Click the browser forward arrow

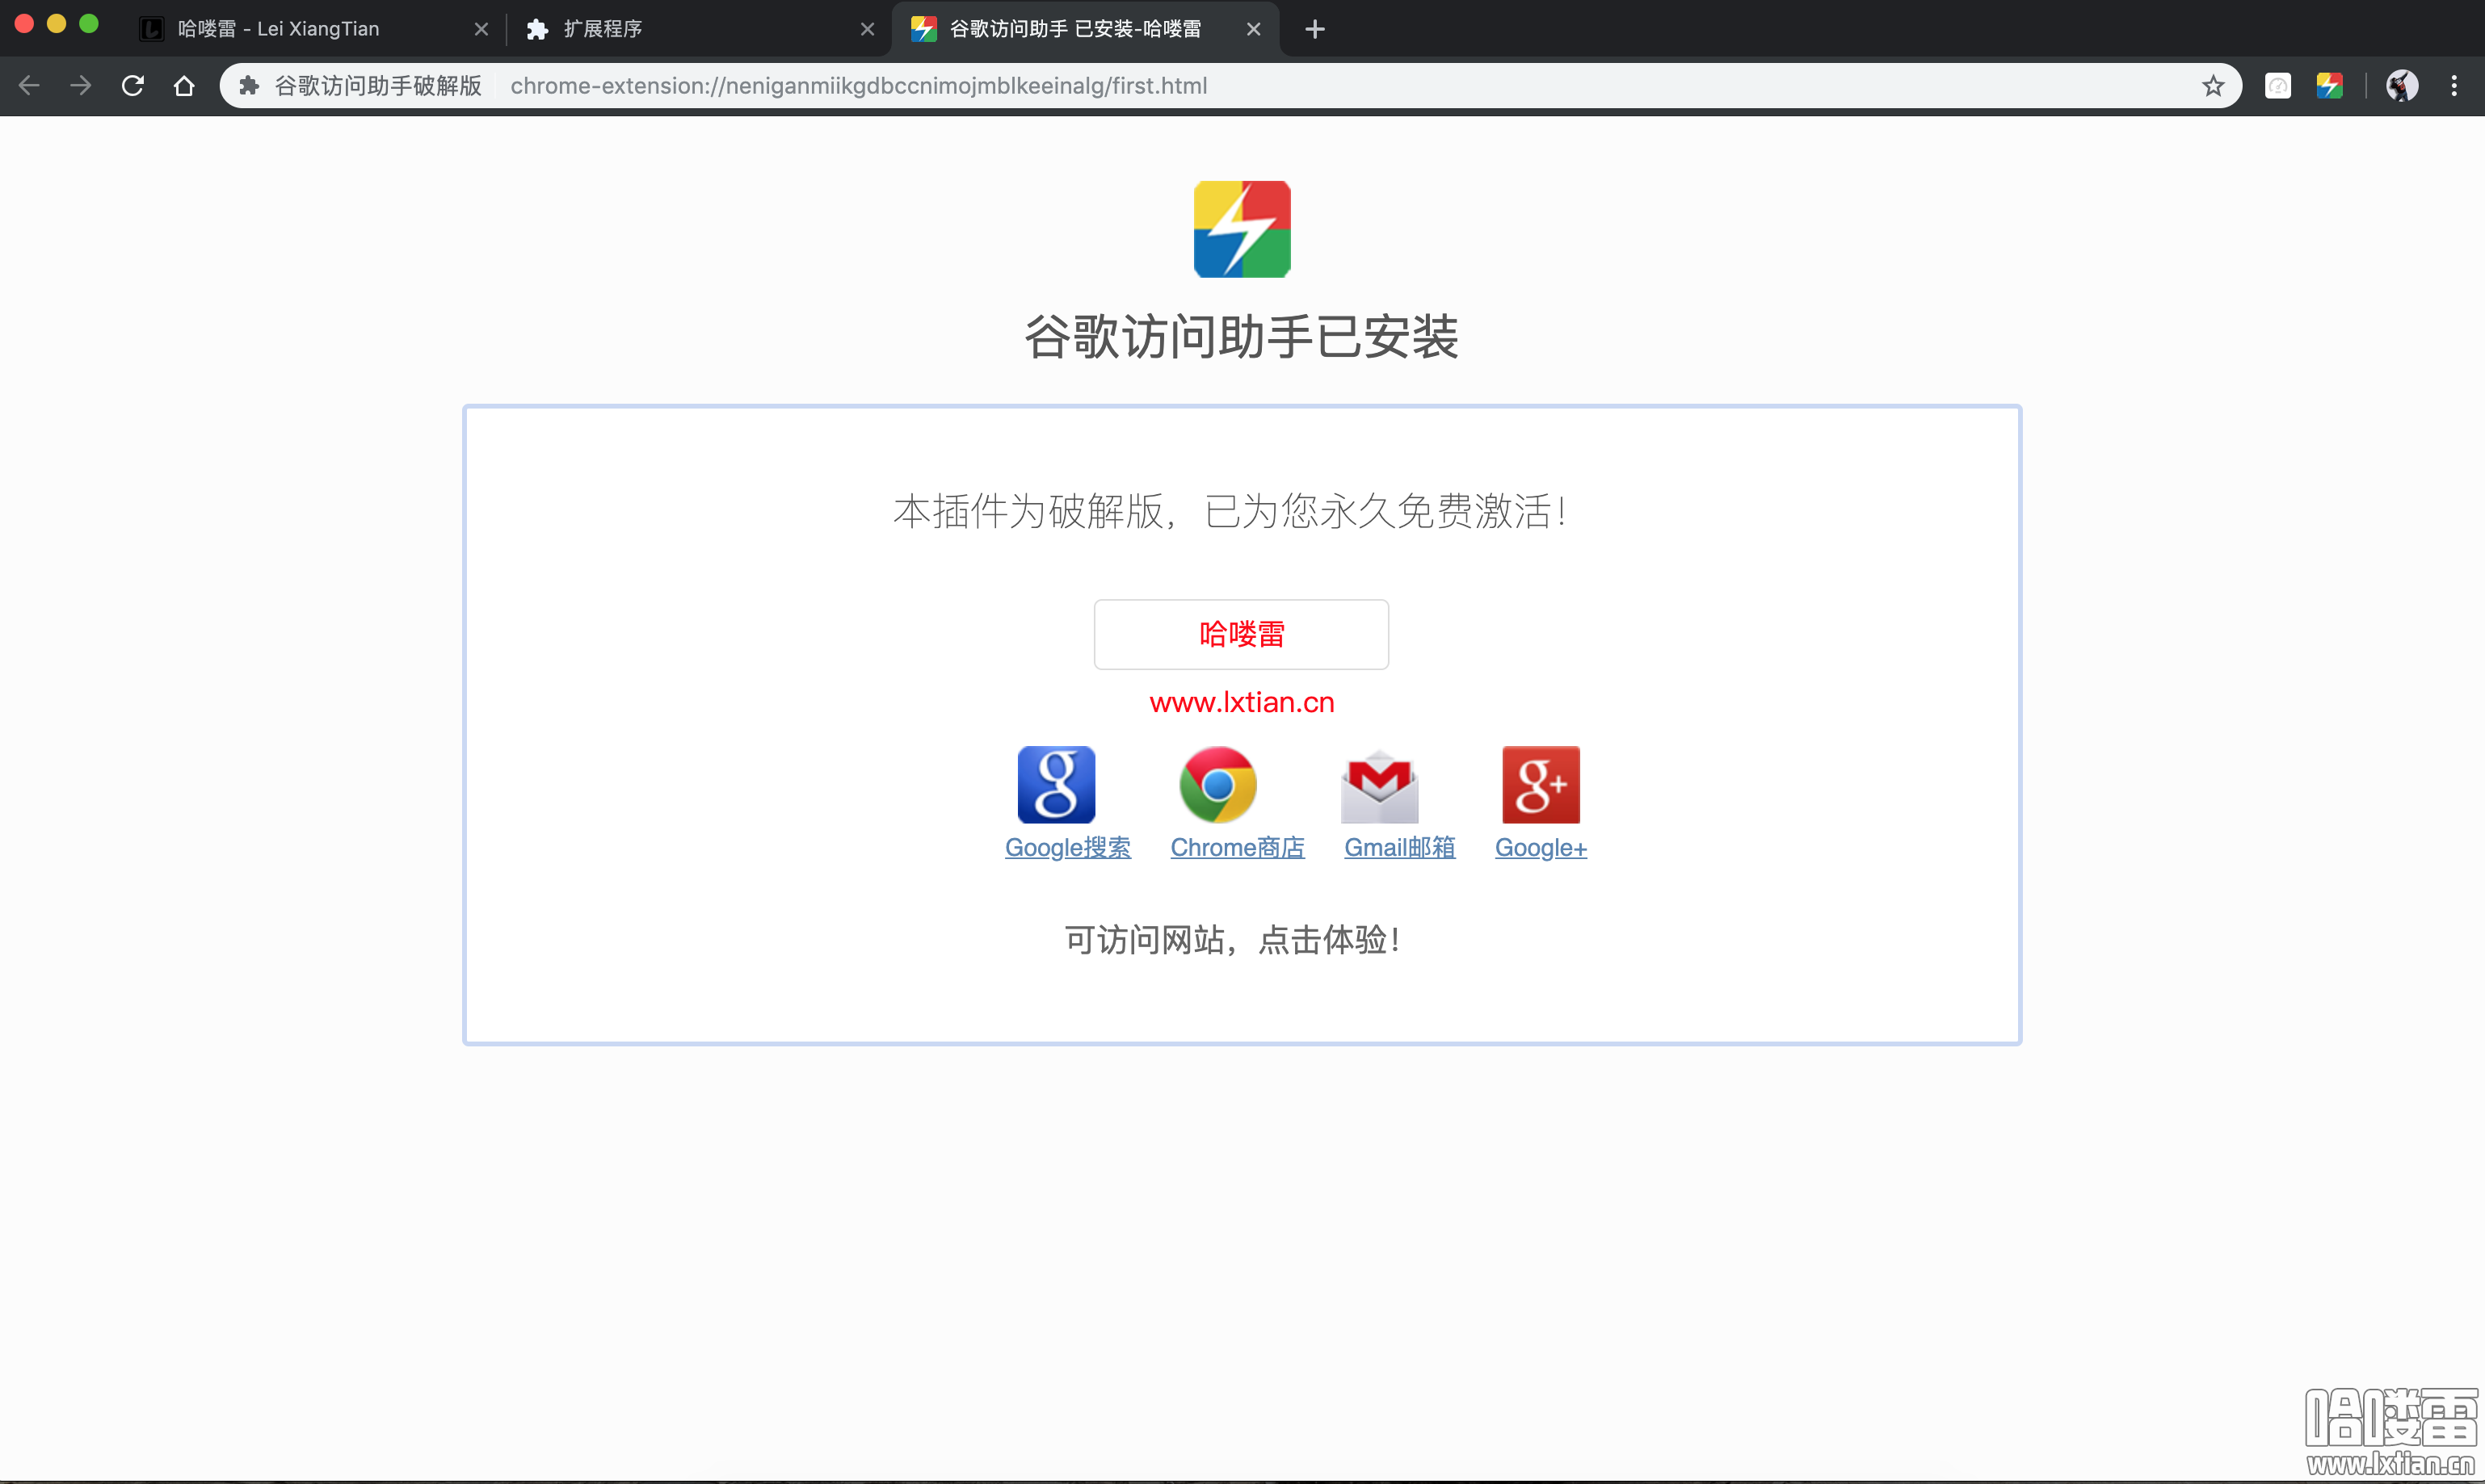click(81, 86)
